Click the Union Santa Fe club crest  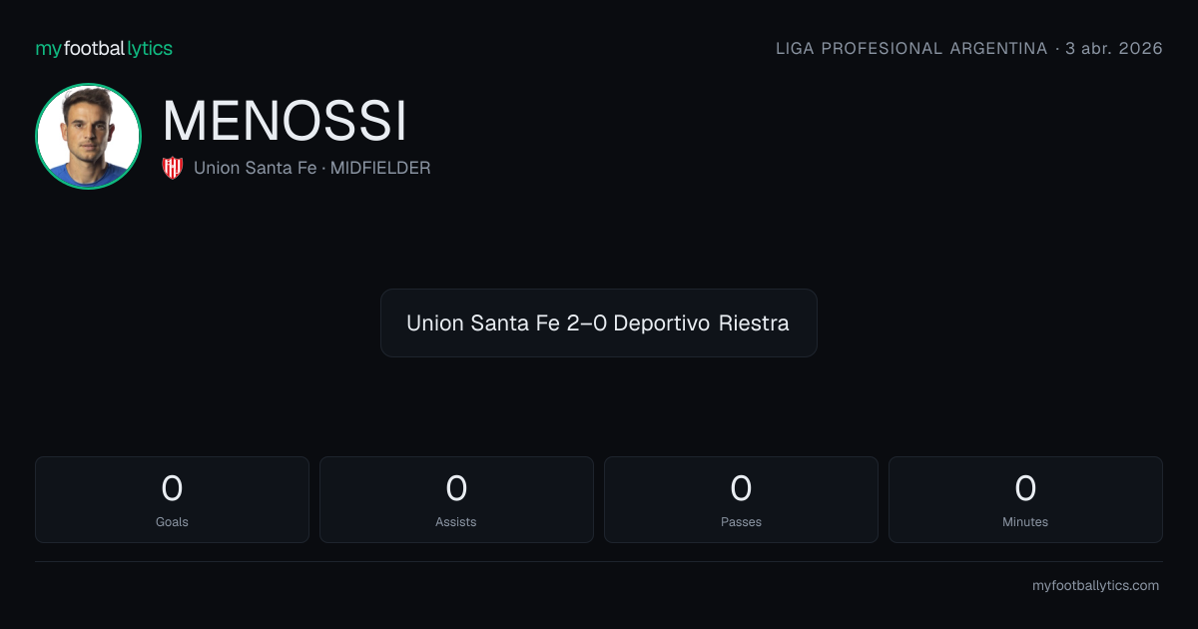pos(173,168)
